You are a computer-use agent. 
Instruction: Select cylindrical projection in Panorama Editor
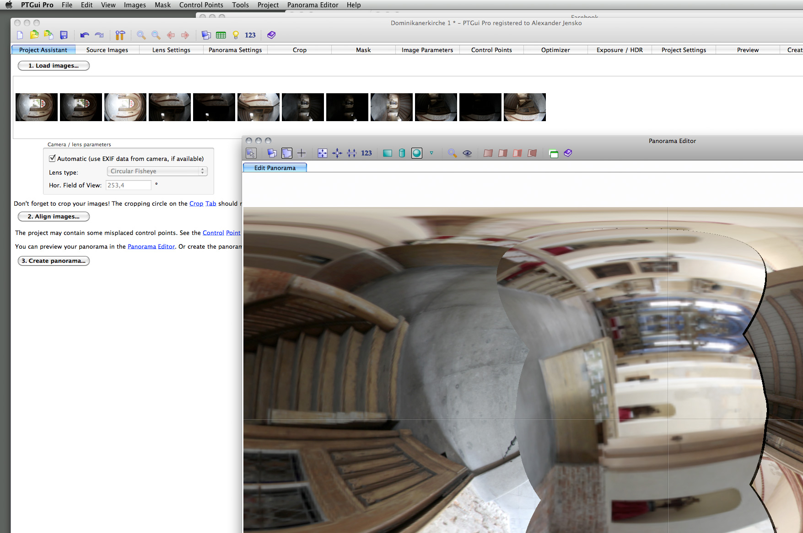coord(402,153)
